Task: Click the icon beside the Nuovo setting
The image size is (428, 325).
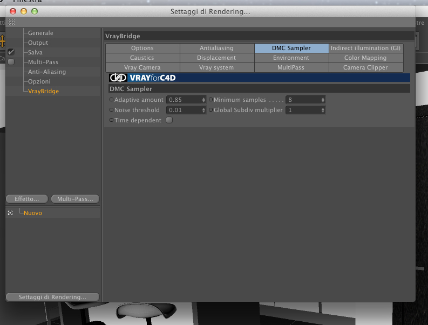Action: [10, 213]
